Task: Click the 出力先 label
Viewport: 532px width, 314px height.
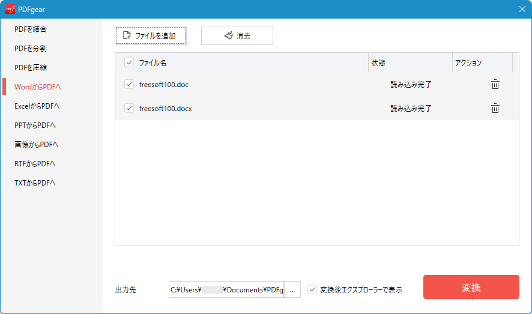Action: pos(125,290)
